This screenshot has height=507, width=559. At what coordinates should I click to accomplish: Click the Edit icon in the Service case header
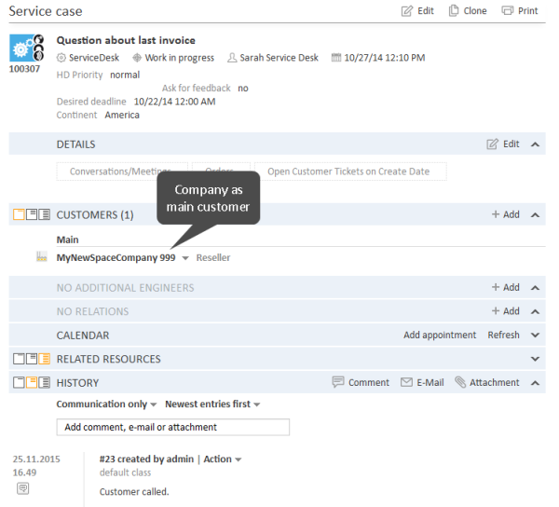406,11
